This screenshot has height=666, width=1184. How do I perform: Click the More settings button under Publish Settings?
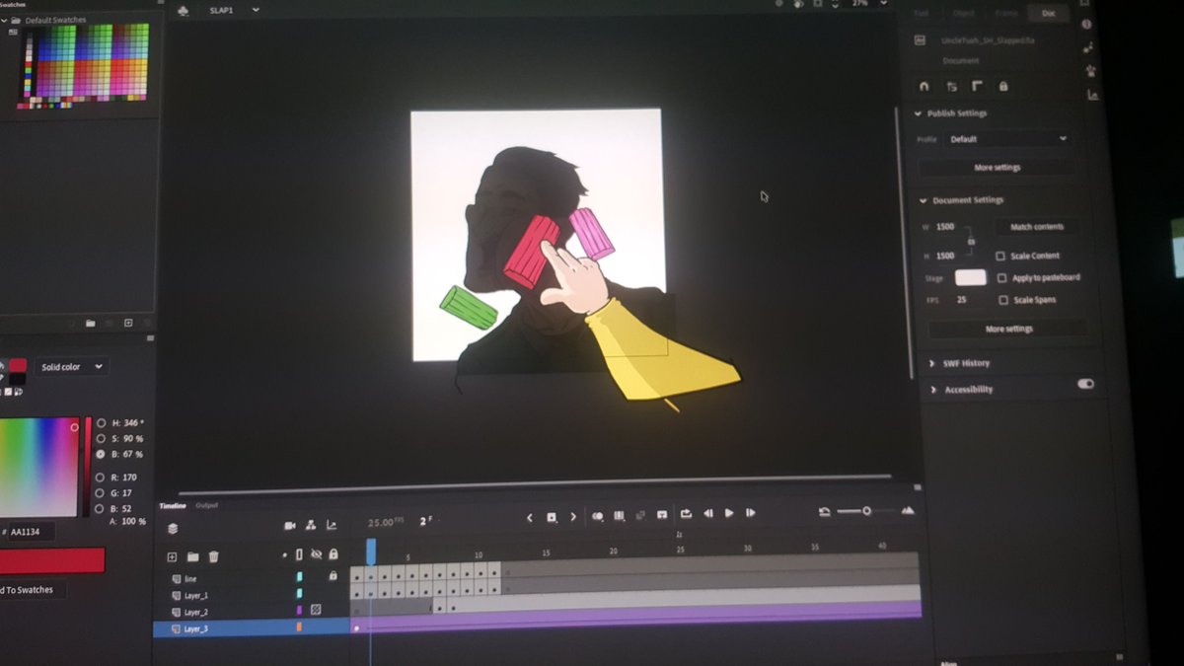coord(998,167)
